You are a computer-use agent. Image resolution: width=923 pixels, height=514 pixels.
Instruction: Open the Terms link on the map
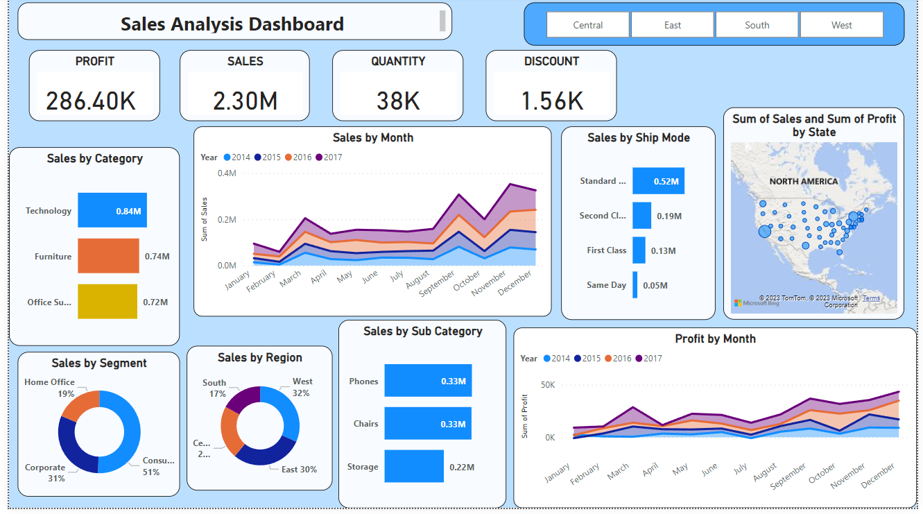pyautogui.click(x=872, y=298)
